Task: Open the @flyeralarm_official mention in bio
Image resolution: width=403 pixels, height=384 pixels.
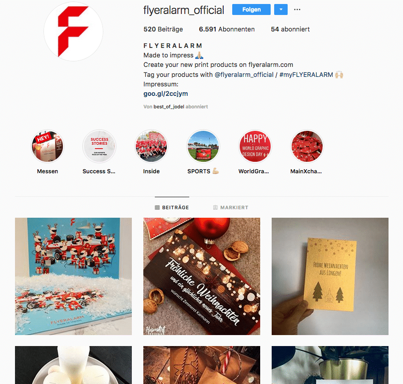Action: (244, 75)
